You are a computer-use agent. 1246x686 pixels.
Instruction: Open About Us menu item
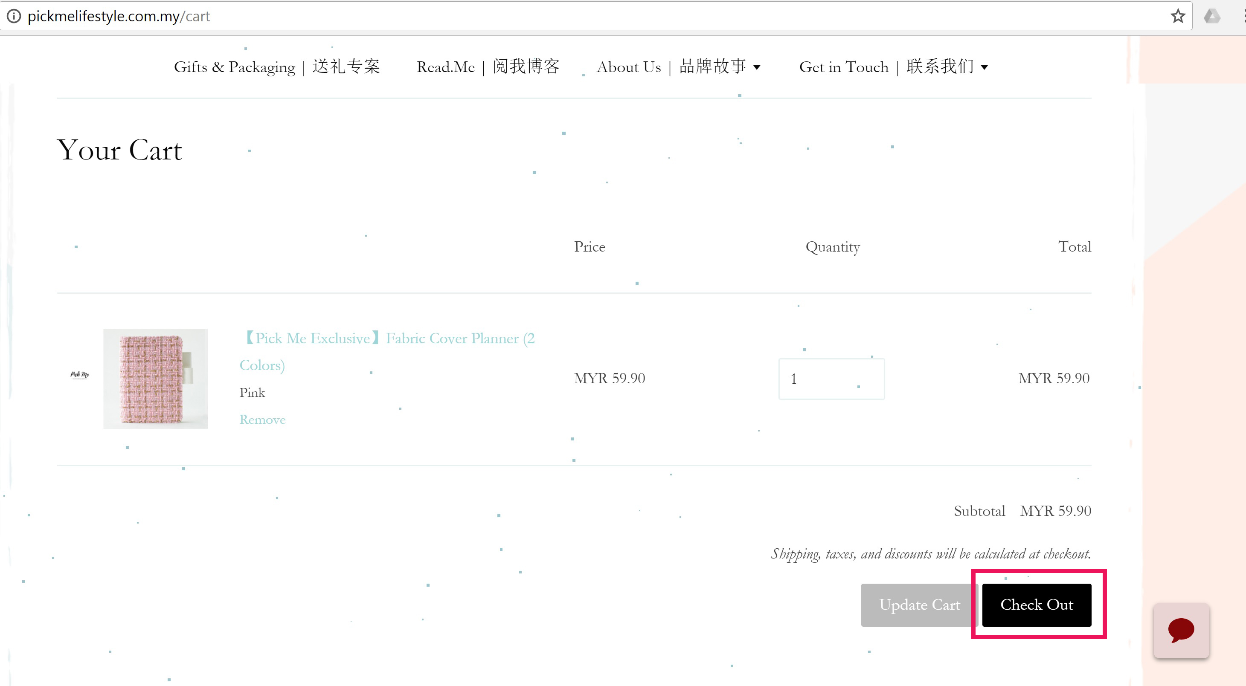pyautogui.click(x=671, y=67)
